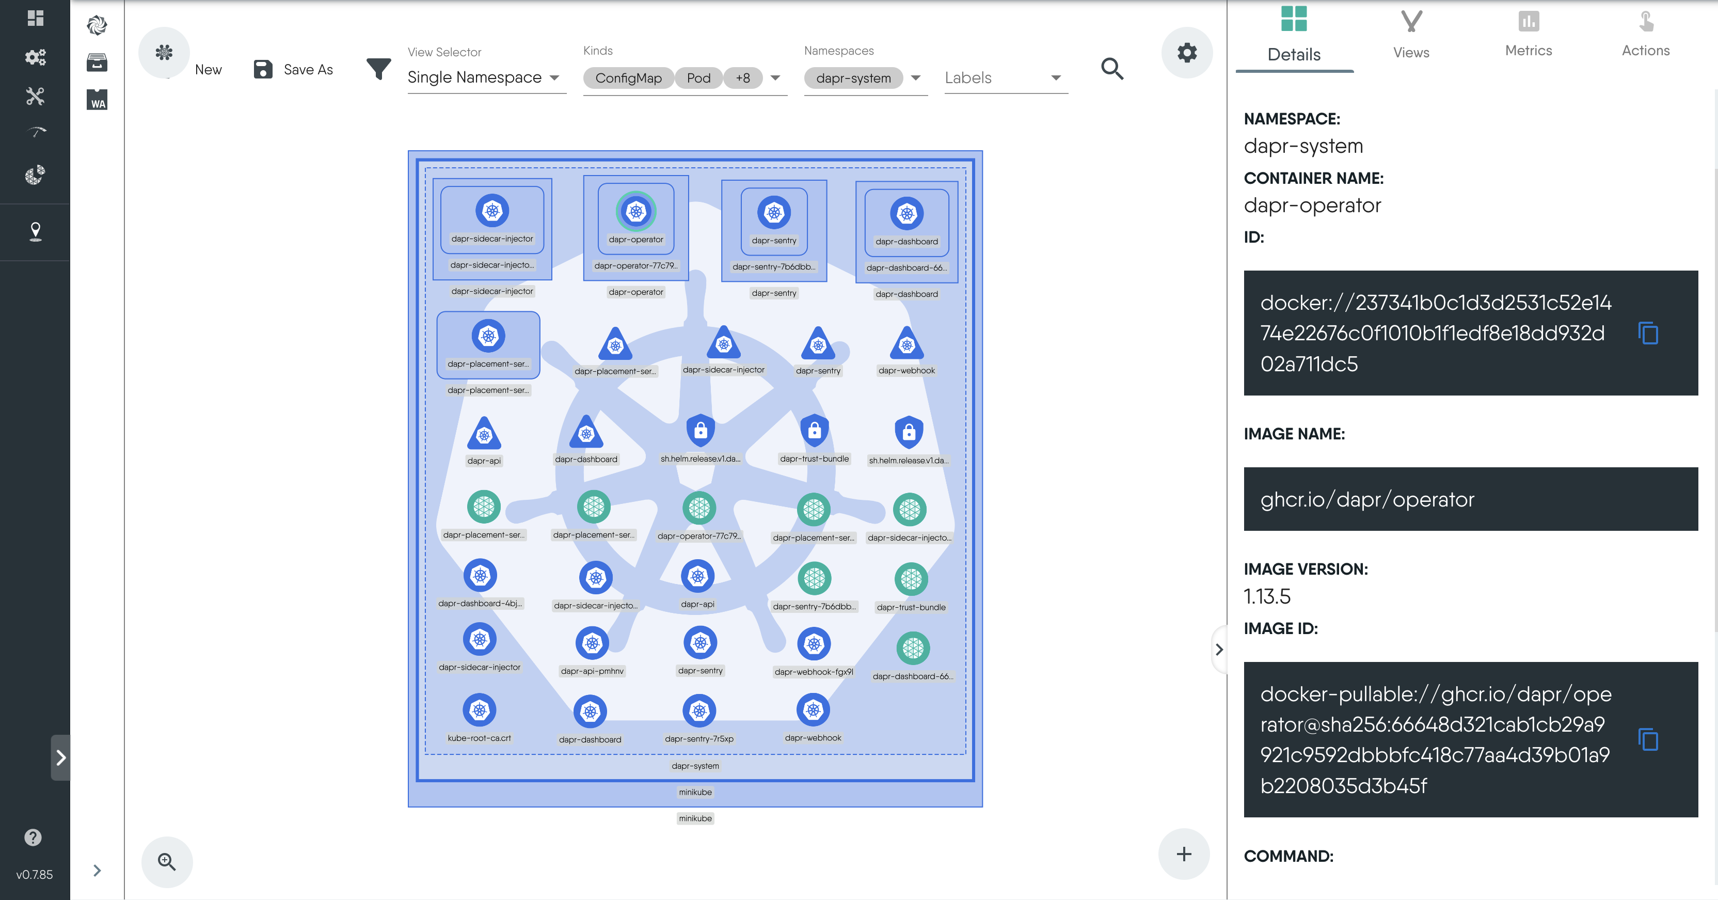Viewport: 1718px width, 900px height.
Task: Click the filter funnel icon
Action: point(378,69)
